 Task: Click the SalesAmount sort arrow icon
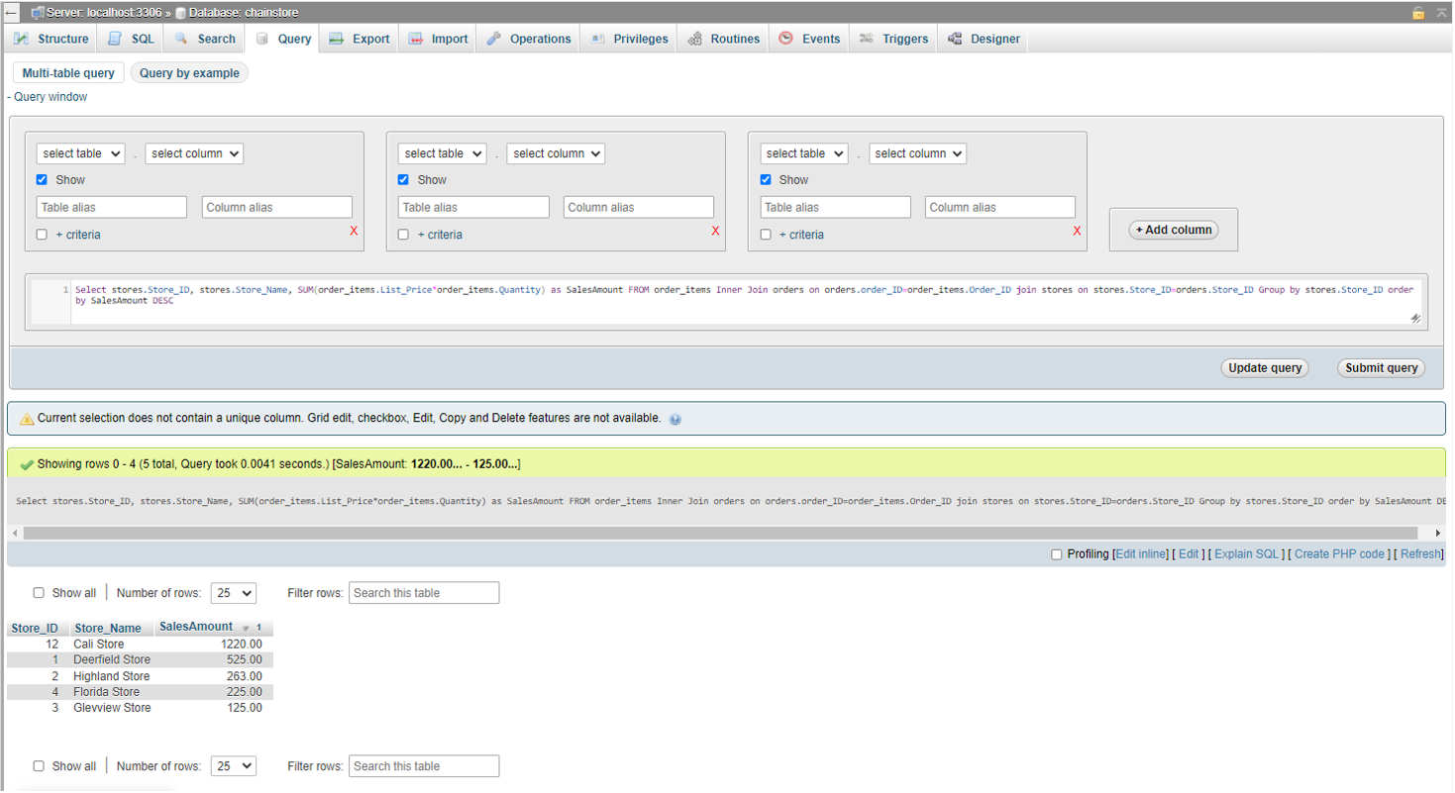(x=246, y=628)
